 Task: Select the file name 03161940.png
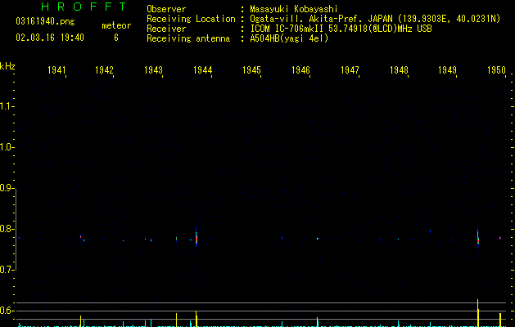(45, 22)
